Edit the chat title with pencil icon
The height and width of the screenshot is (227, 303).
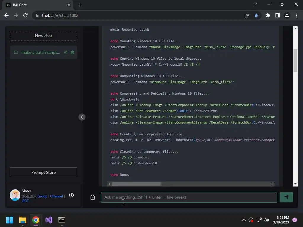66,52
